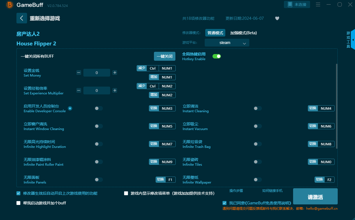Toggle Enable Developer Console switch
The image size is (355, 220).
(98, 108)
